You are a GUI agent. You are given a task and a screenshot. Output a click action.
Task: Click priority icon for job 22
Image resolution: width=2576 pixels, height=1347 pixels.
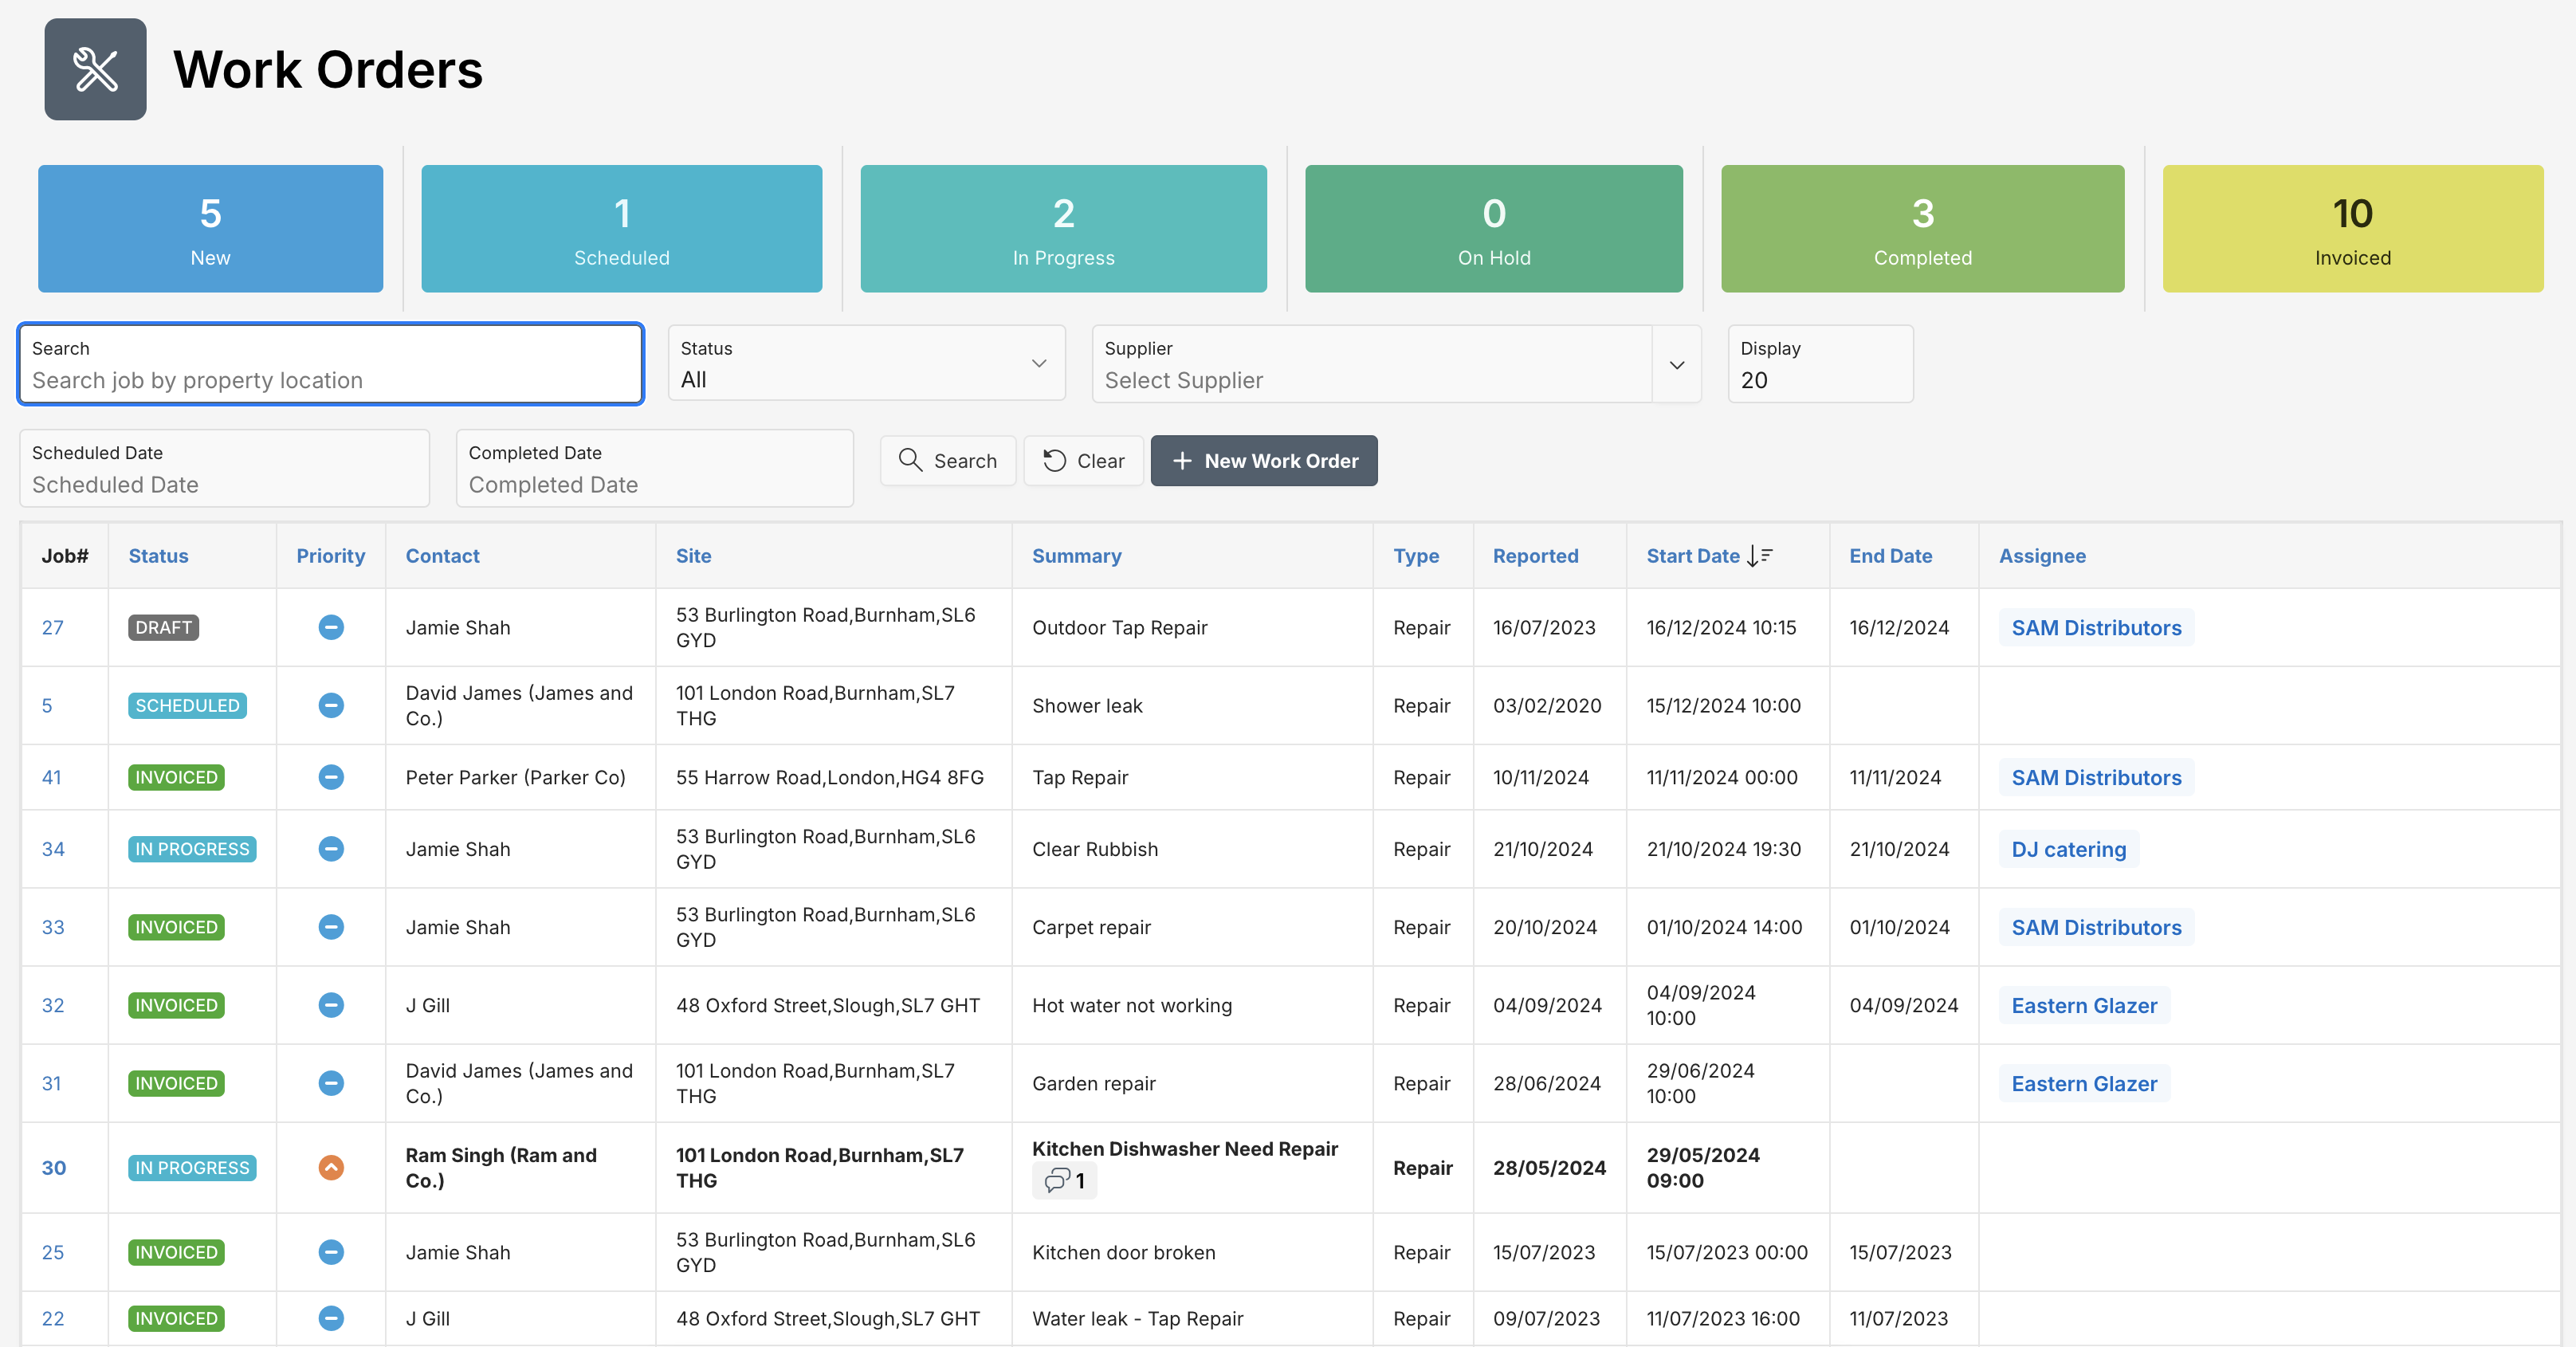pos(331,1318)
